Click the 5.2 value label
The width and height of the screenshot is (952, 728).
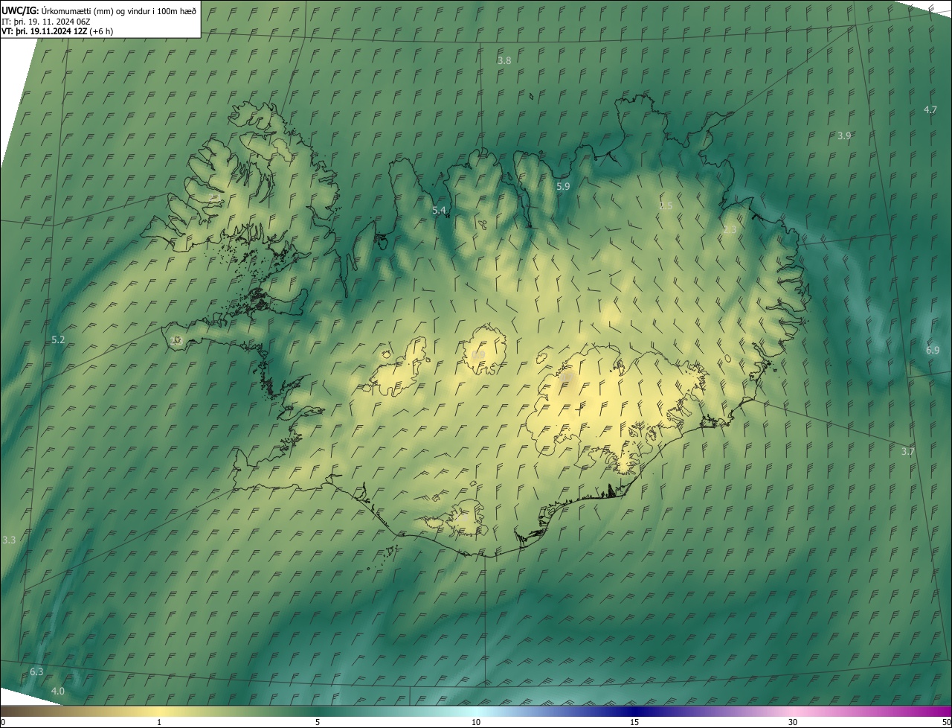(x=58, y=339)
